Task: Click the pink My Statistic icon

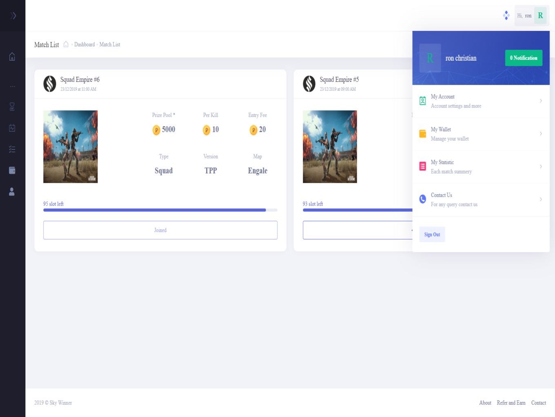Action: point(423,167)
